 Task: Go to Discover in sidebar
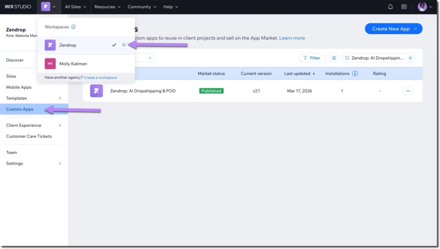pyautogui.click(x=15, y=60)
